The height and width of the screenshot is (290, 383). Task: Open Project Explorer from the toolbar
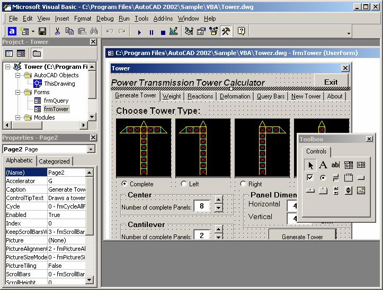coord(189,32)
